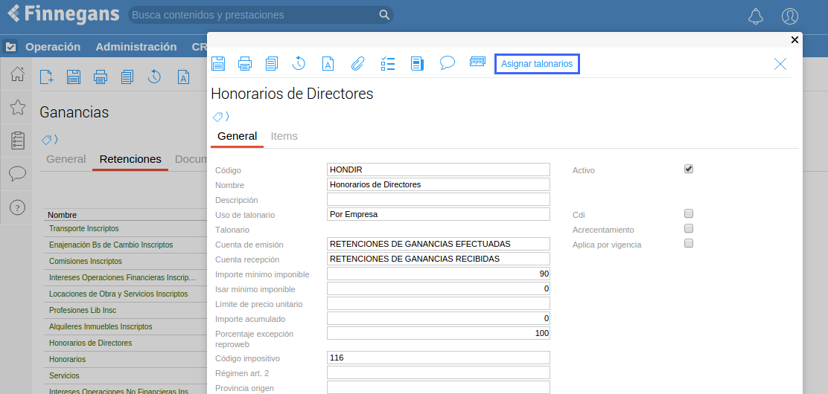Open the comments speech bubble in dialog
Image resolution: width=828 pixels, height=394 pixels.
pyautogui.click(x=447, y=63)
